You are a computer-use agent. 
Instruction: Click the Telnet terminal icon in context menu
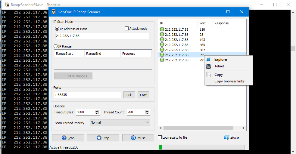(x=208, y=66)
